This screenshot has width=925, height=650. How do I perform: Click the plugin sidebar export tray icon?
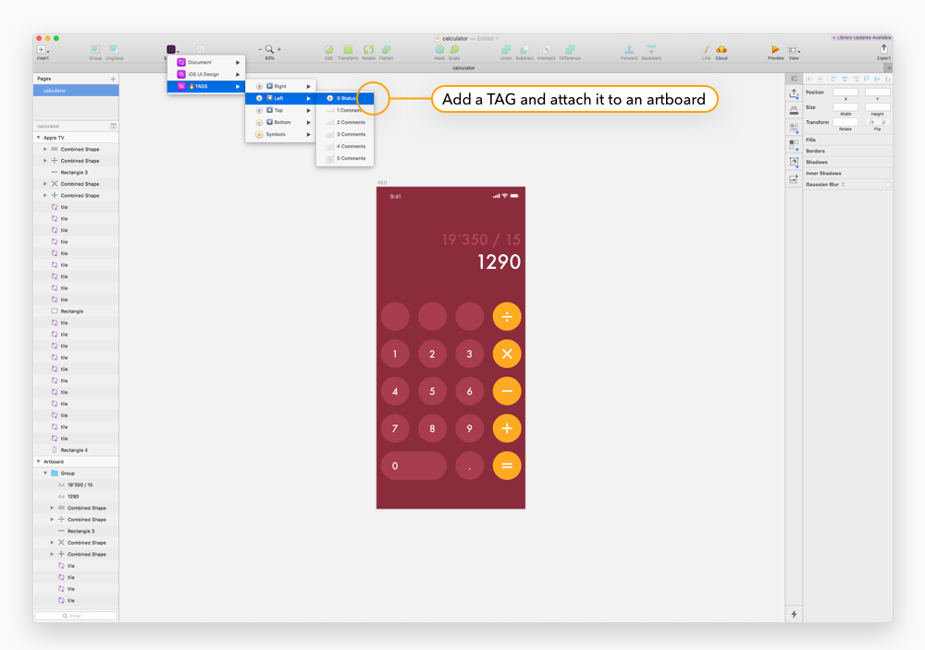(x=794, y=93)
